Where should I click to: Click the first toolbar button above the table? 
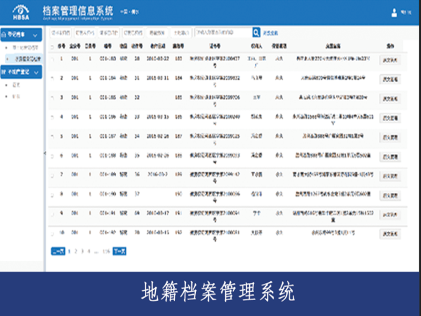(x=61, y=33)
